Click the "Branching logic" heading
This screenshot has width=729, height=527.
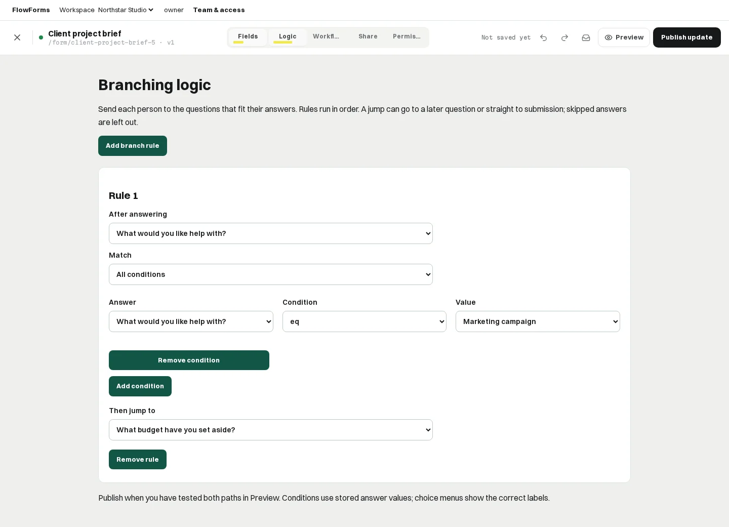tap(154, 85)
